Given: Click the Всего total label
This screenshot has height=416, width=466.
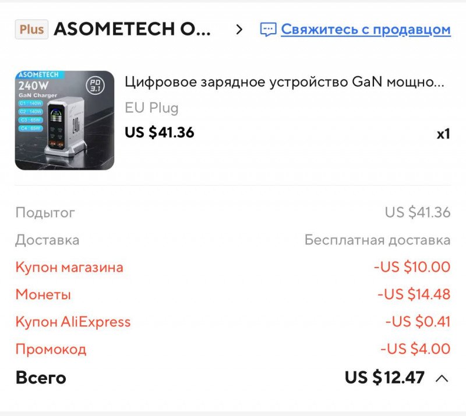Looking at the screenshot, I should click(41, 378).
